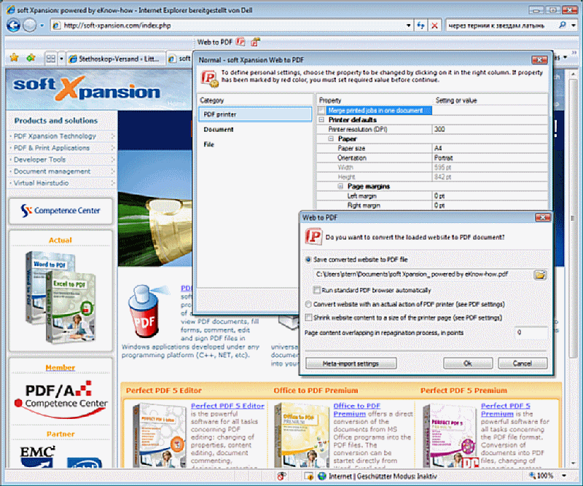Close the Web to PDF dialog
Viewport: 583px width, 486px height.
click(x=542, y=218)
